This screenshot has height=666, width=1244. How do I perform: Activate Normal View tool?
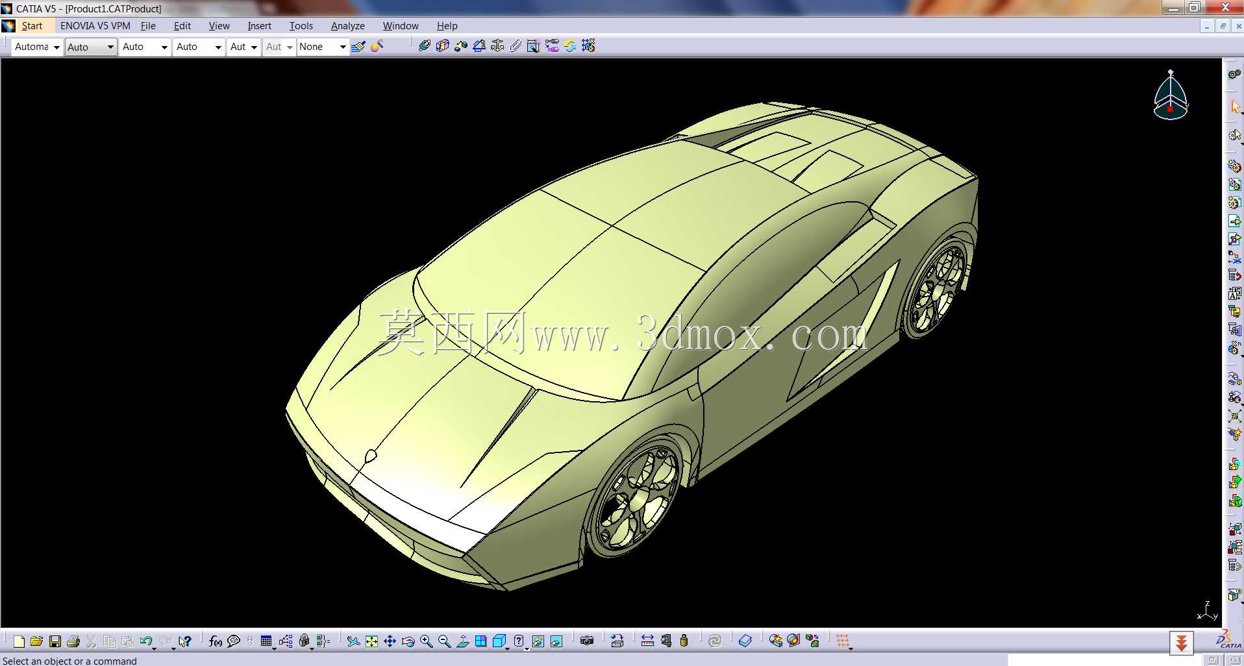tap(462, 641)
